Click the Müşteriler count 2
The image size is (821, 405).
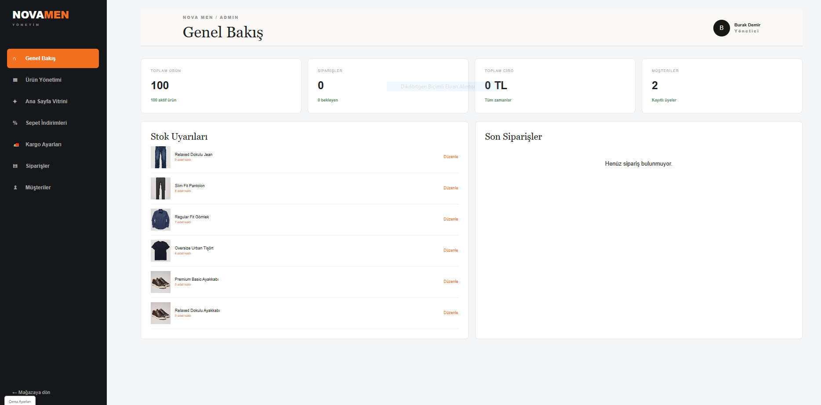point(655,85)
